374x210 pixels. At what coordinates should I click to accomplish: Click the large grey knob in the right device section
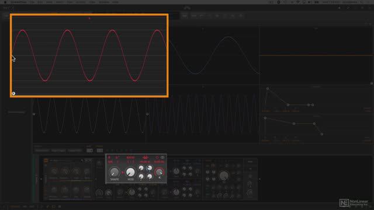pos(224,176)
